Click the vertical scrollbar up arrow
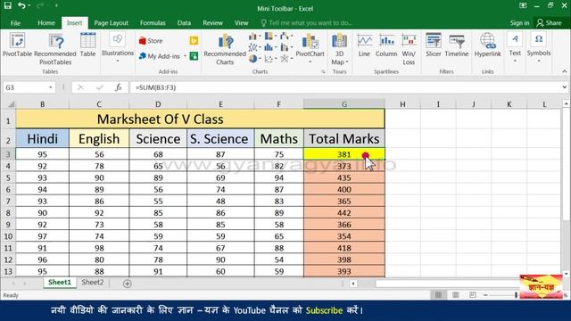Viewport: 571px width, 321px height. tap(566, 104)
